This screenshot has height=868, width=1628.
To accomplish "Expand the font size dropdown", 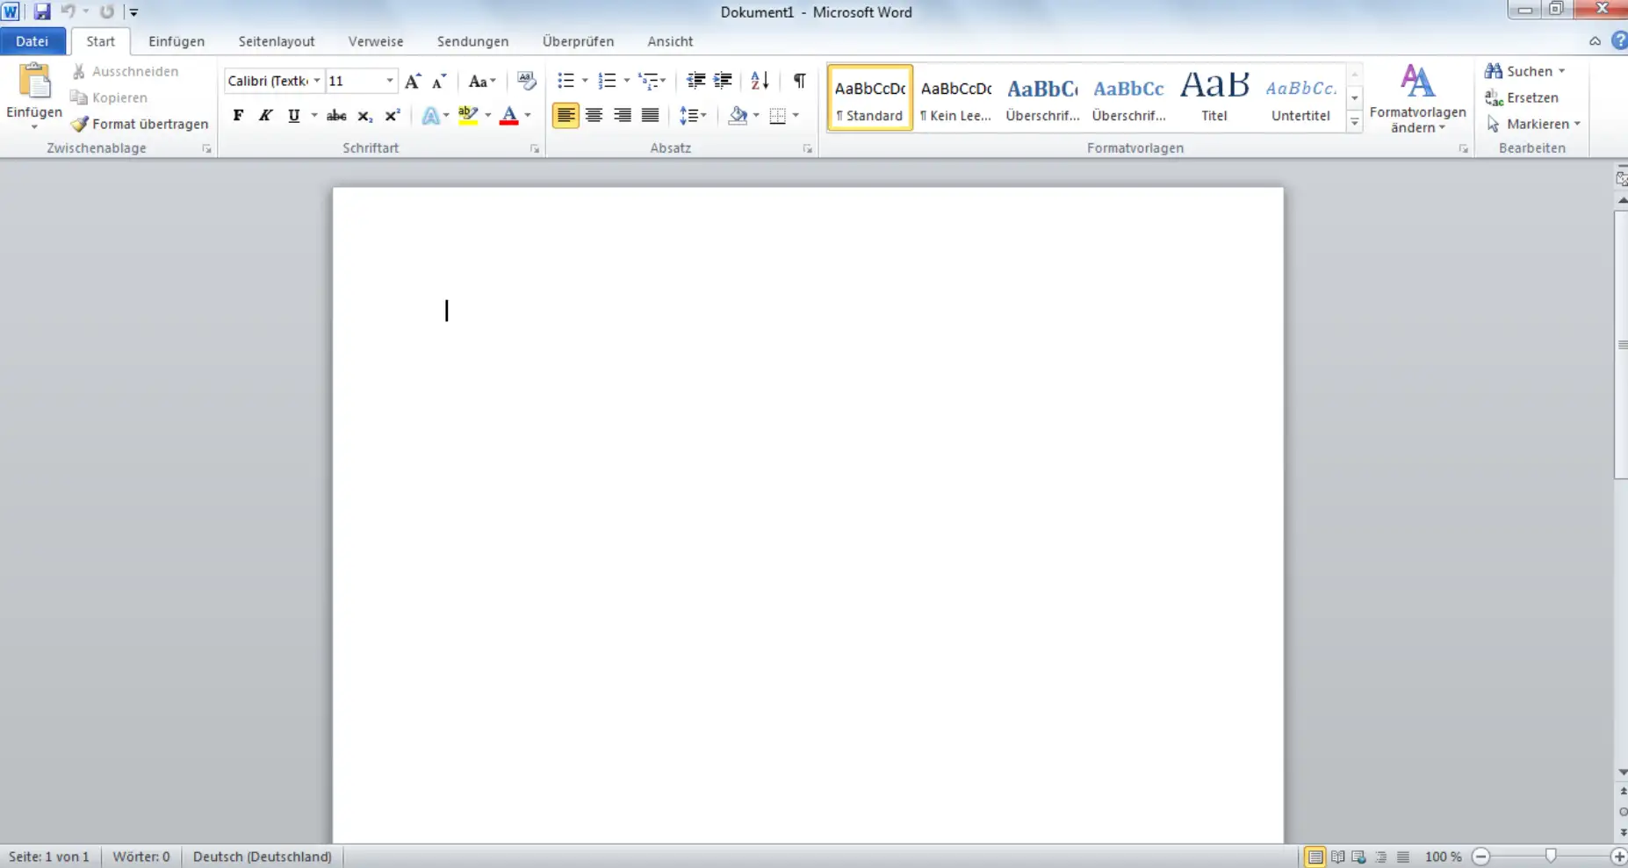I will 390,81.
